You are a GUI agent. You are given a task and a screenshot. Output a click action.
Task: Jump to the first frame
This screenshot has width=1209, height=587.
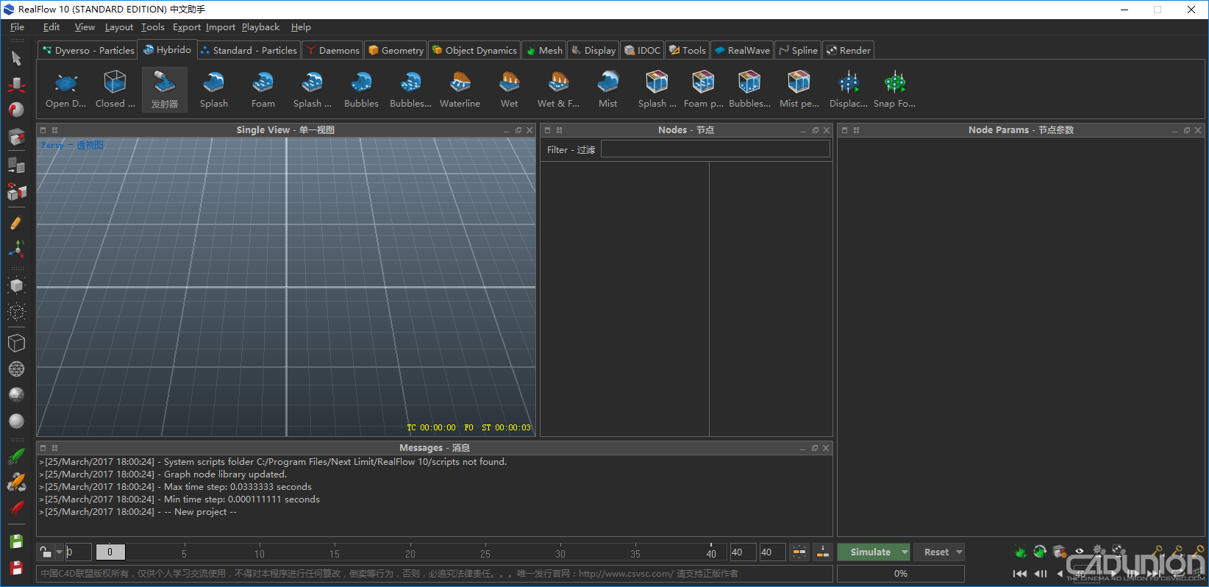click(1020, 574)
